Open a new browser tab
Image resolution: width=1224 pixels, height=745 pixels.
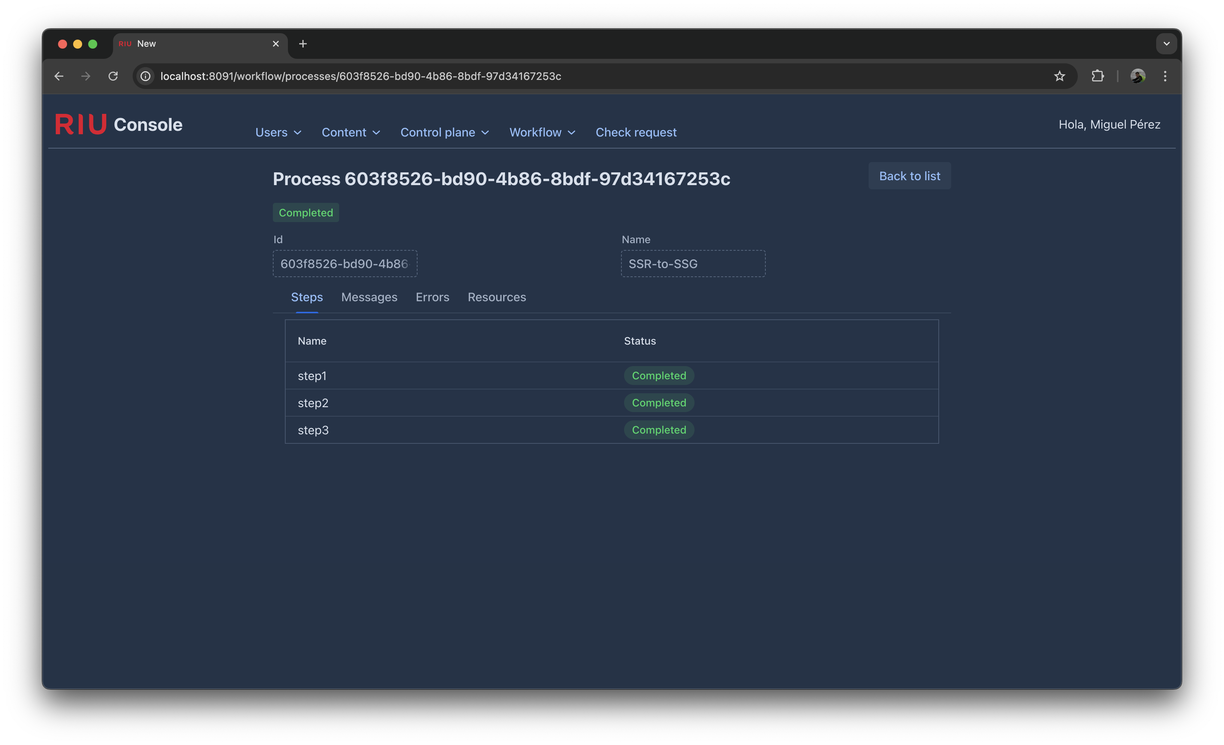(x=303, y=44)
